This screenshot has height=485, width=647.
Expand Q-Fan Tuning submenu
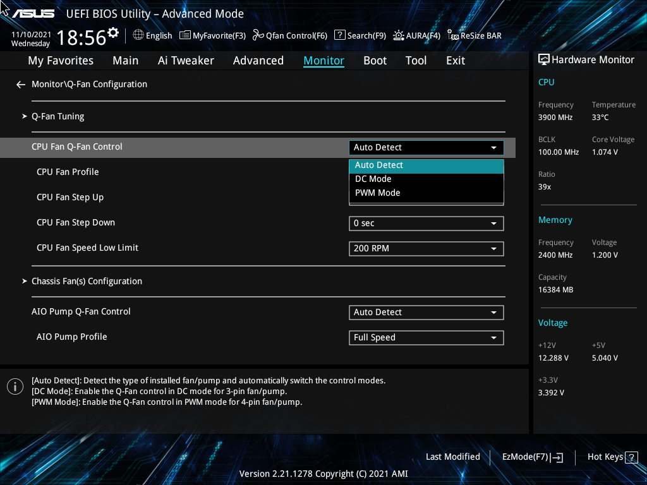coord(57,117)
